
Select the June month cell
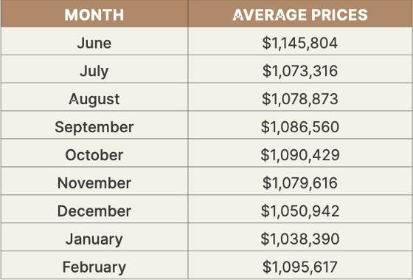94,43
